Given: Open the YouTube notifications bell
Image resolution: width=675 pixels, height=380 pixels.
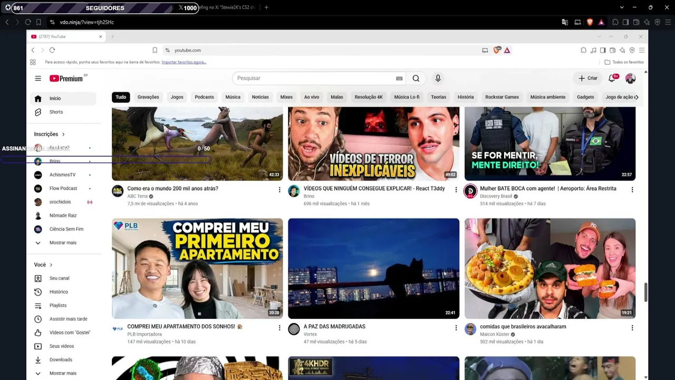Looking at the screenshot, I should [612, 78].
